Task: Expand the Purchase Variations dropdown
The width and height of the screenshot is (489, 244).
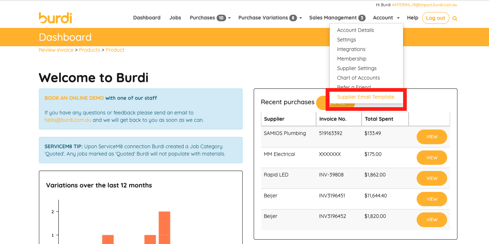Action: click(x=270, y=18)
